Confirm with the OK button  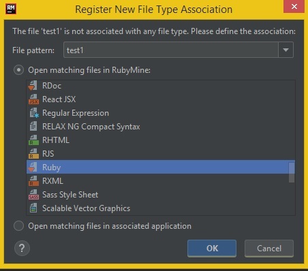pos(212,249)
